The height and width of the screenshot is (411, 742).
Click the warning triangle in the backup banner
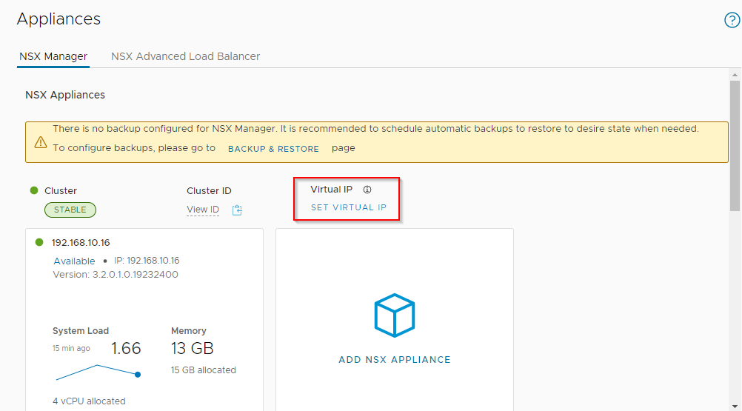coord(41,142)
